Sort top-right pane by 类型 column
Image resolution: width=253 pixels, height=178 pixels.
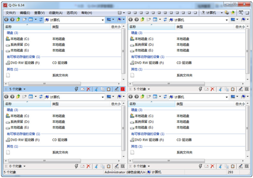204,27
